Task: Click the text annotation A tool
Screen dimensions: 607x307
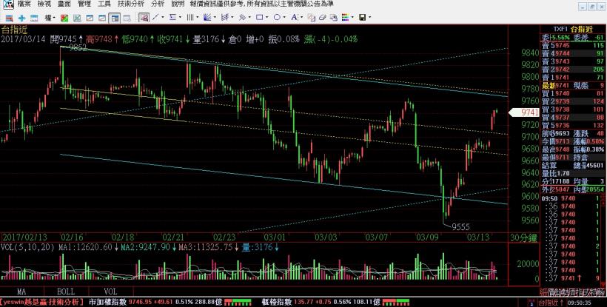Action: [x=294, y=17]
